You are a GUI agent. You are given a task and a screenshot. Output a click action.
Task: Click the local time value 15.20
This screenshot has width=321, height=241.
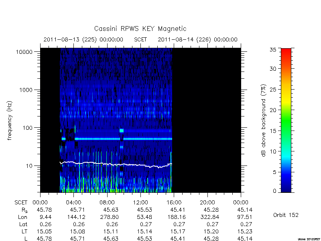[211, 232]
